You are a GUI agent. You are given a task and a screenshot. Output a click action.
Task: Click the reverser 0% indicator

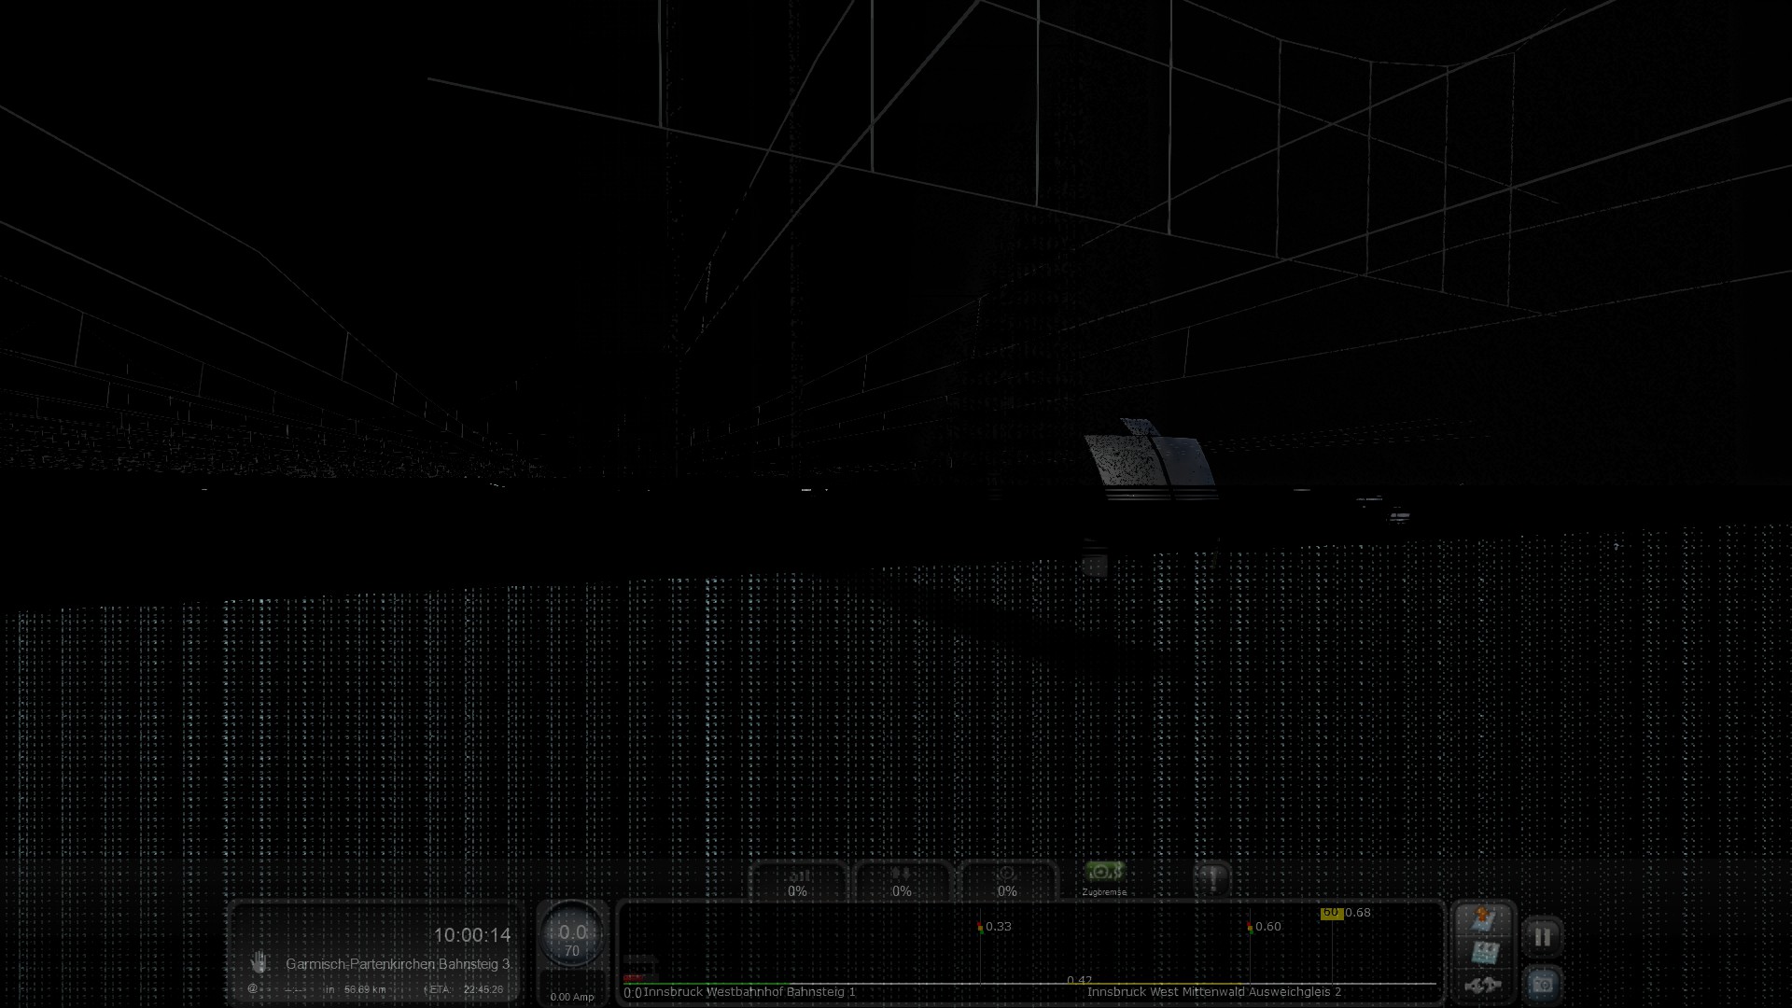point(902,883)
